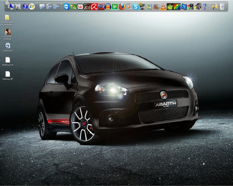Open the blue Help question mark icon
Viewport: 233px width, 186px height.
coord(25,7)
